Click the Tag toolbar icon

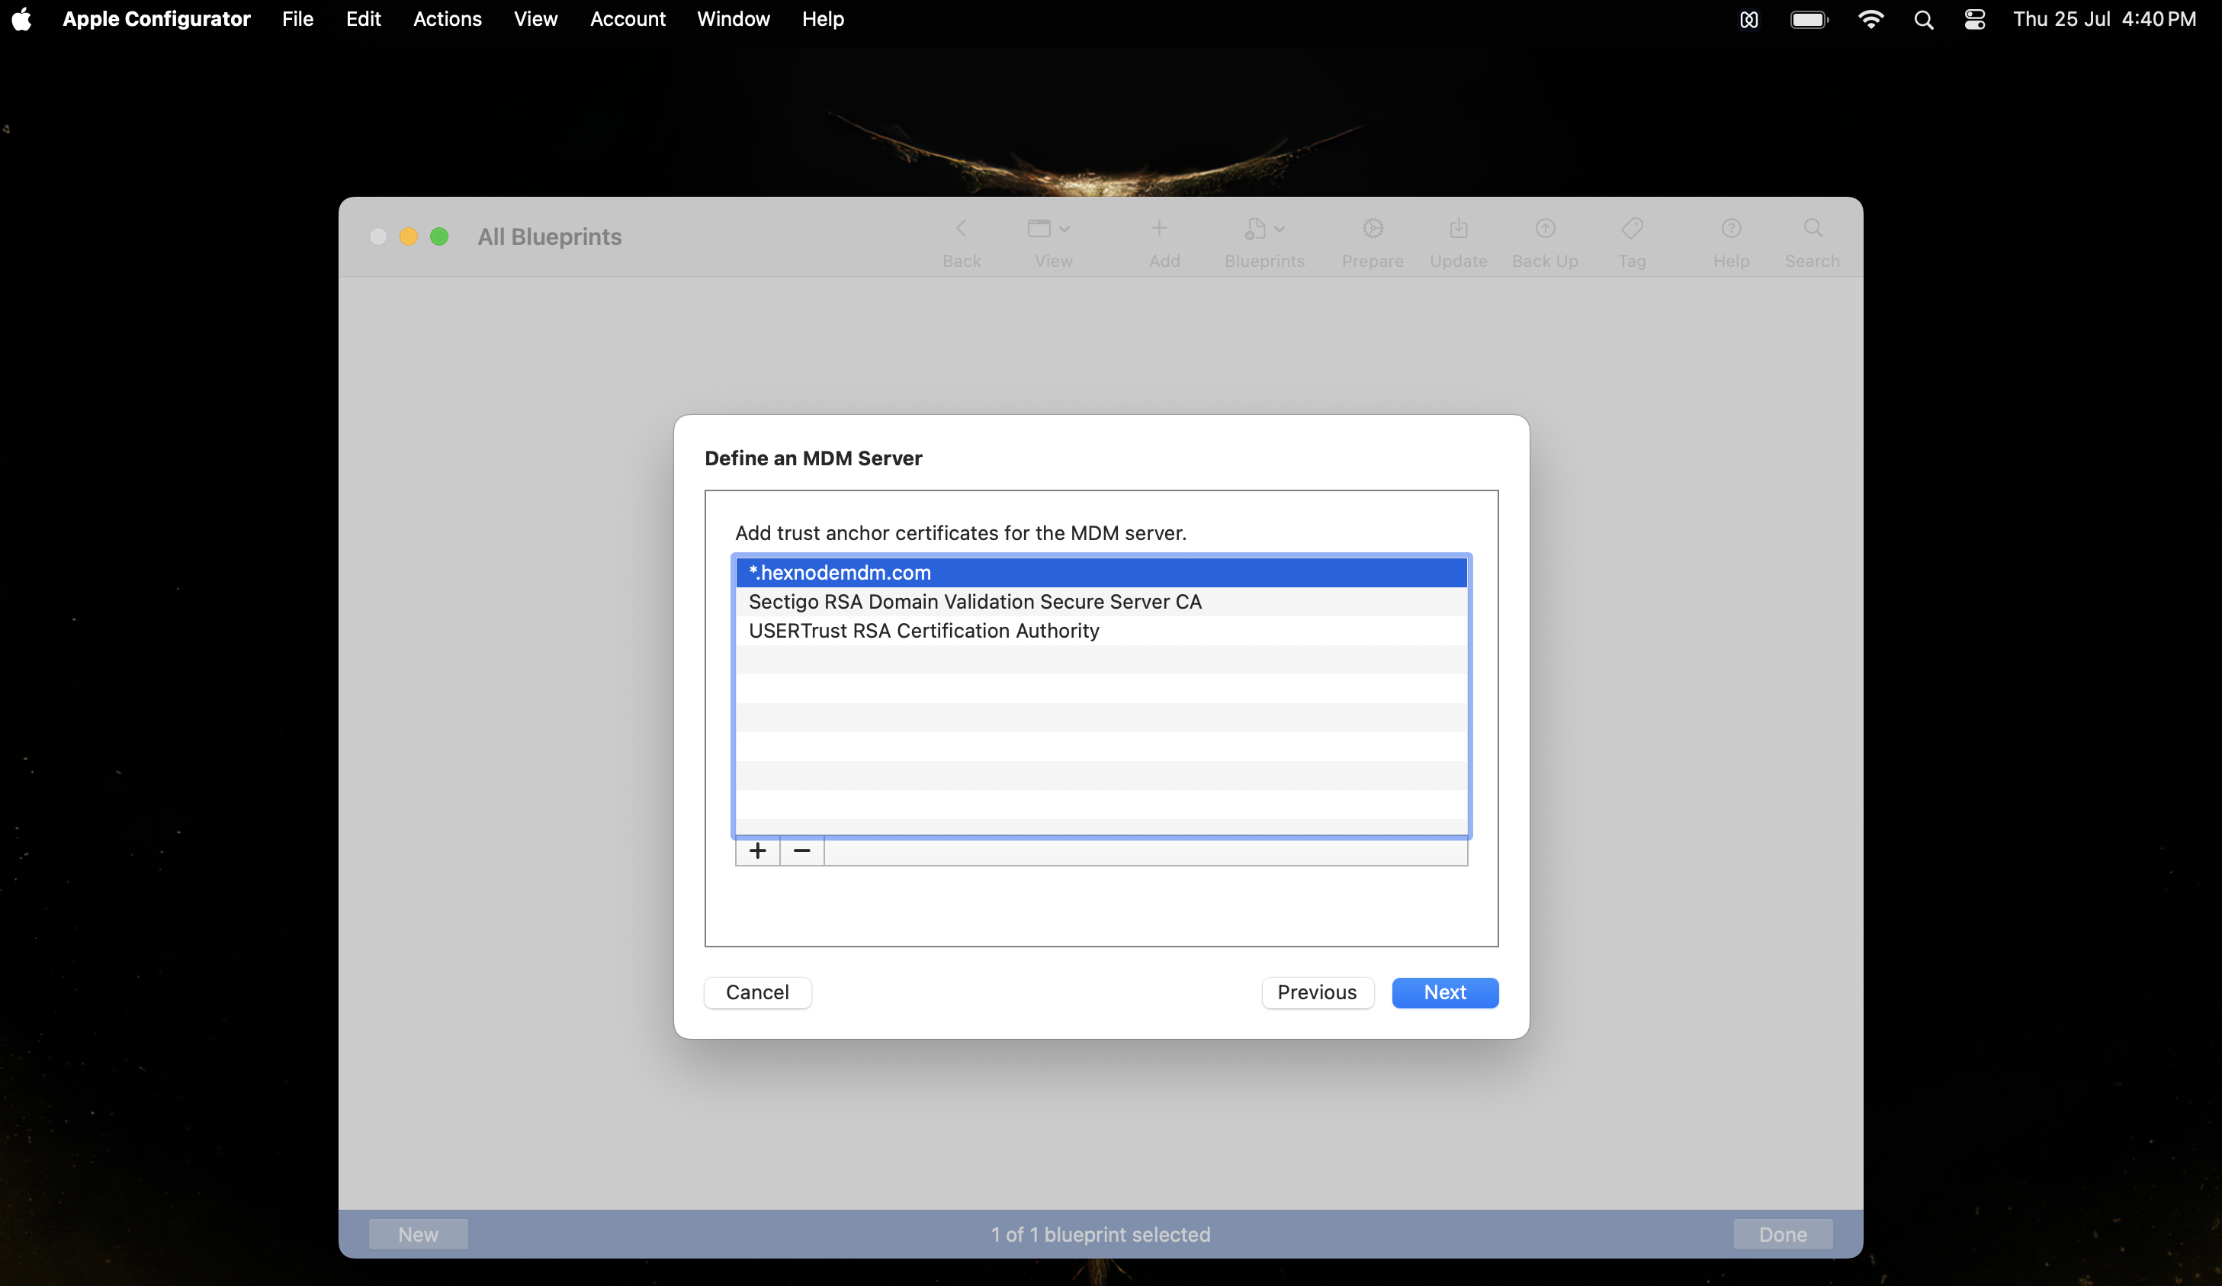[x=1631, y=230]
